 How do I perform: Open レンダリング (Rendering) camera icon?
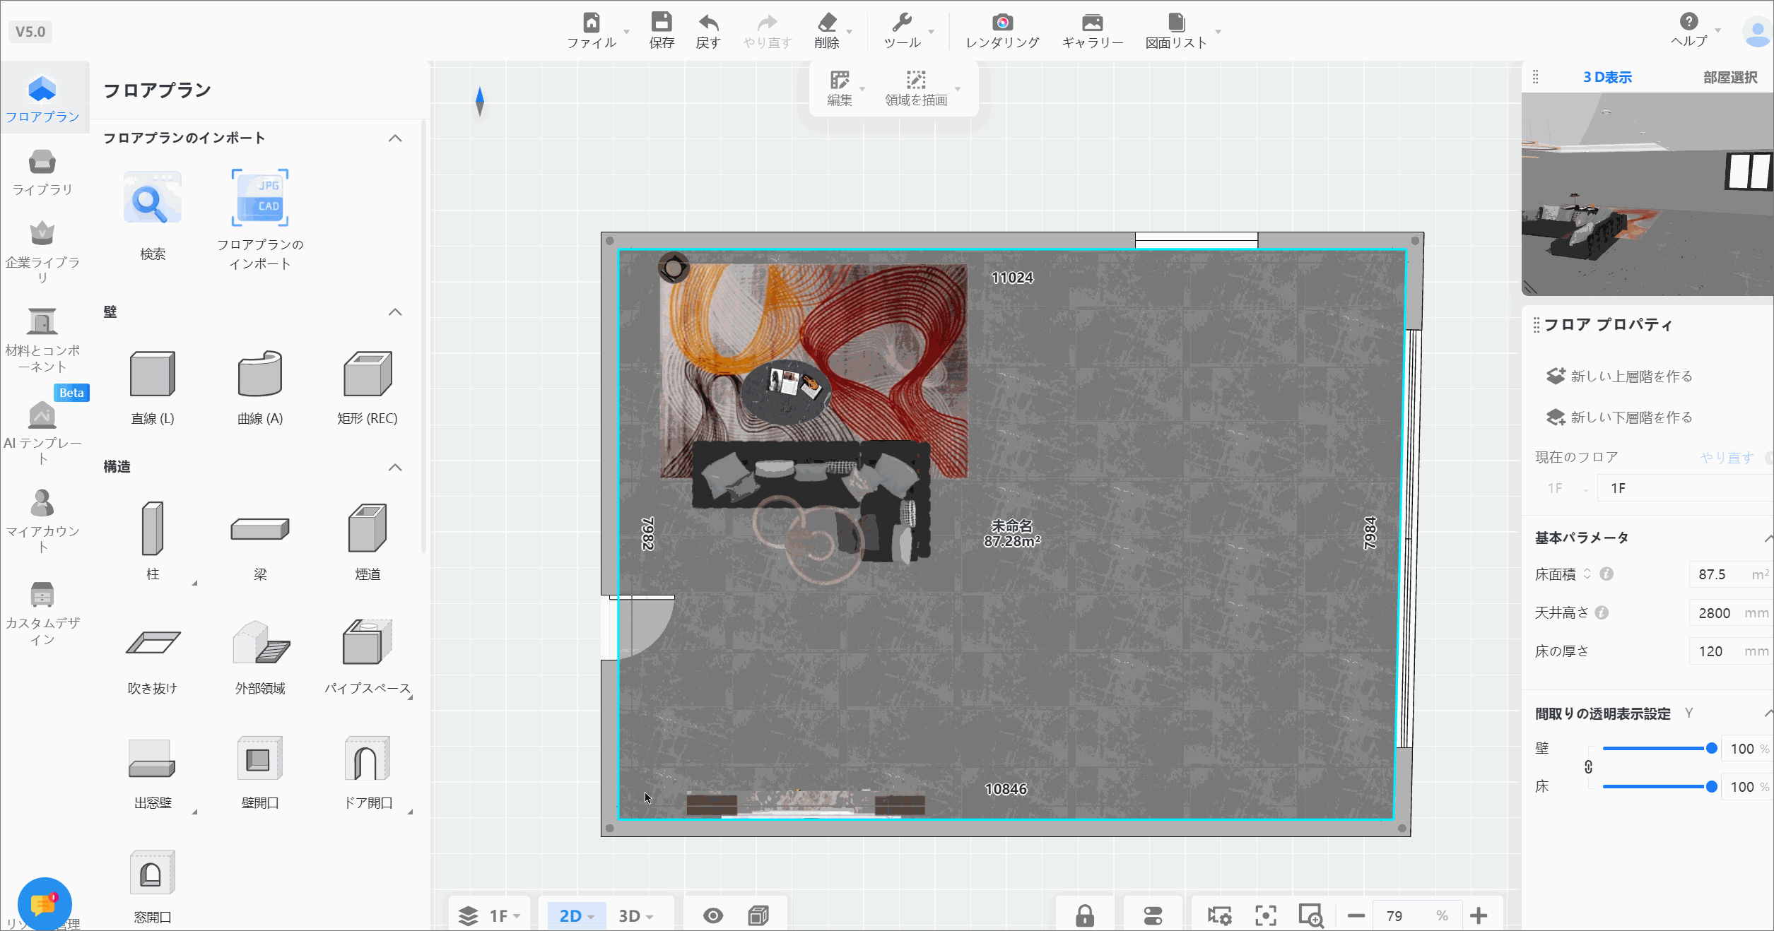pyautogui.click(x=1002, y=23)
